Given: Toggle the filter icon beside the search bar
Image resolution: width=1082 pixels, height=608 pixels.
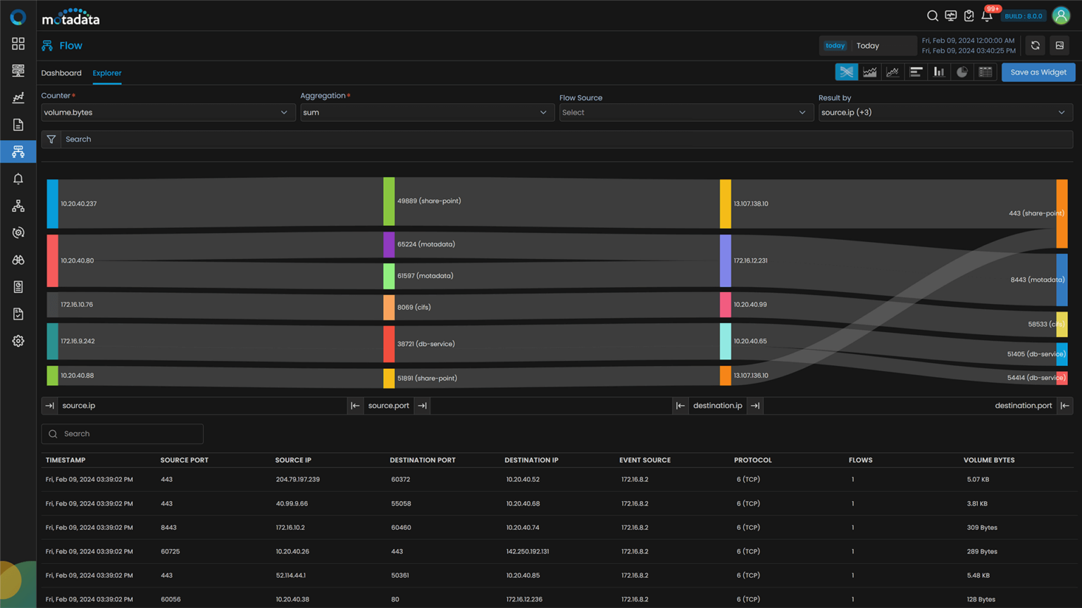Looking at the screenshot, I should [51, 139].
